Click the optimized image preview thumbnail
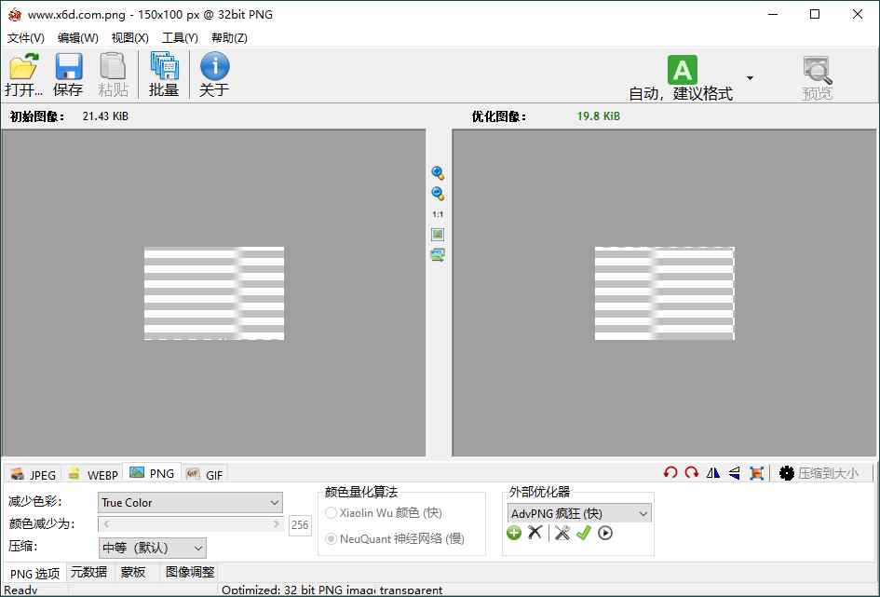This screenshot has width=880, height=597. click(x=665, y=293)
